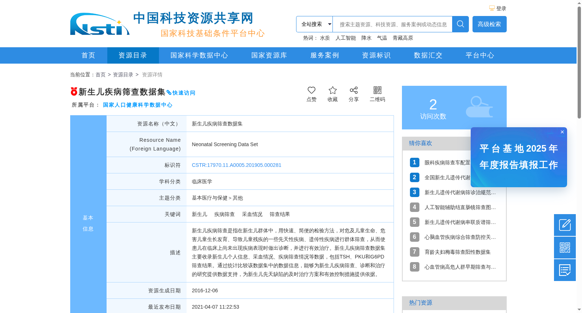Click the search keyword input field
Image resolution: width=582 pixels, height=313 pixels.
[392, 24]
